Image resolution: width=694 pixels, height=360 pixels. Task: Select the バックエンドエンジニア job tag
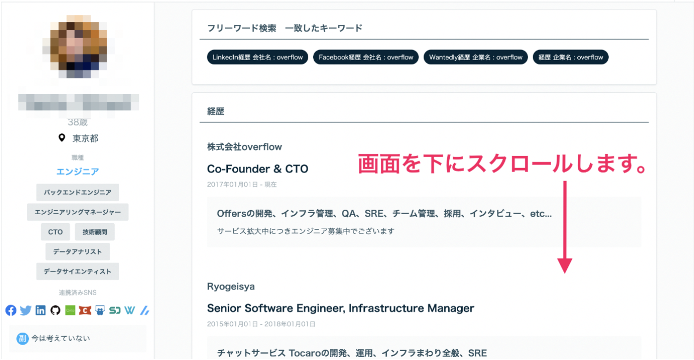(x=77, y=192)
